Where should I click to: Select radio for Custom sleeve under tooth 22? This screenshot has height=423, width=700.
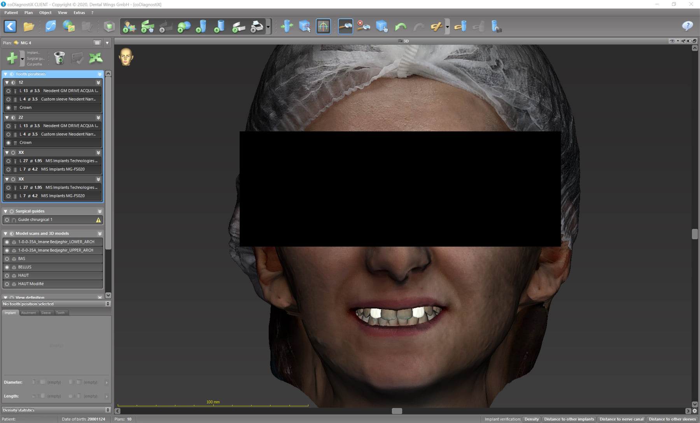tap(8, 134)
